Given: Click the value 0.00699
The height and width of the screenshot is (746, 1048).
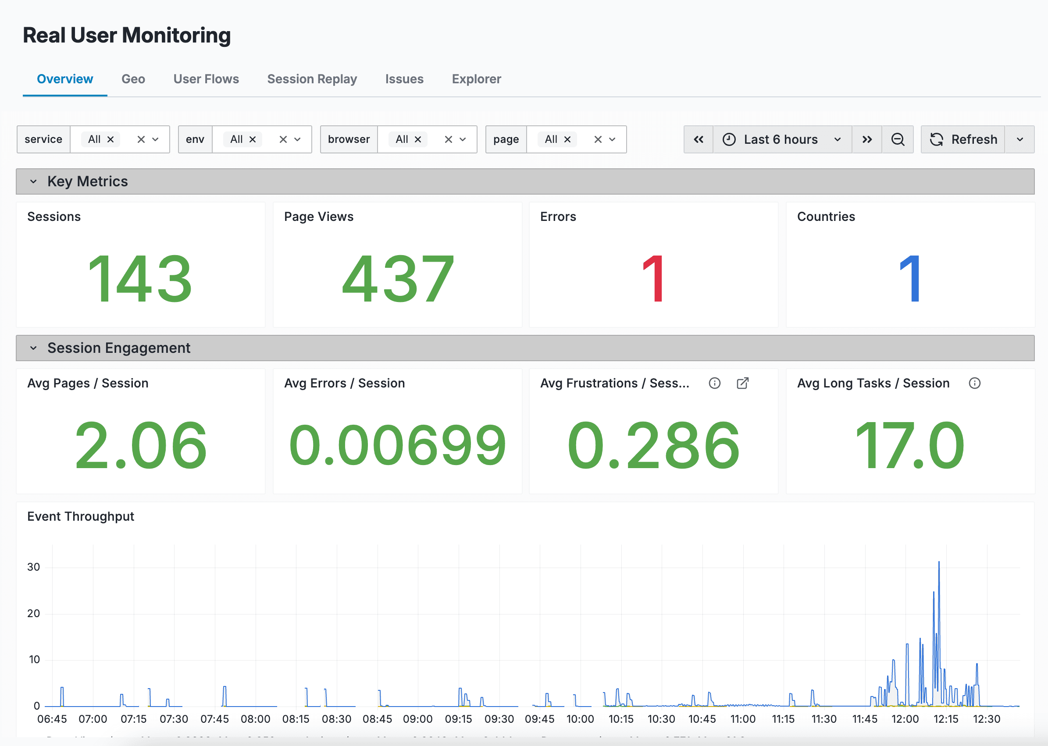Looking at the screenshot, I should tap(397, 446).
